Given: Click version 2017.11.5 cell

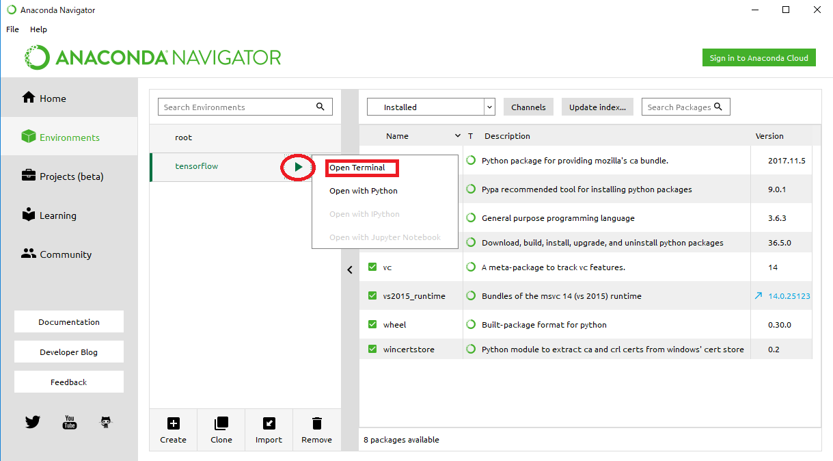Looking at the screenshot, I should point(787,161).
